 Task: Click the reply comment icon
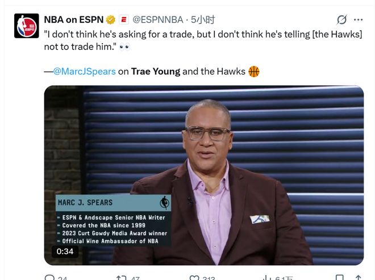[x=49, y=278]
